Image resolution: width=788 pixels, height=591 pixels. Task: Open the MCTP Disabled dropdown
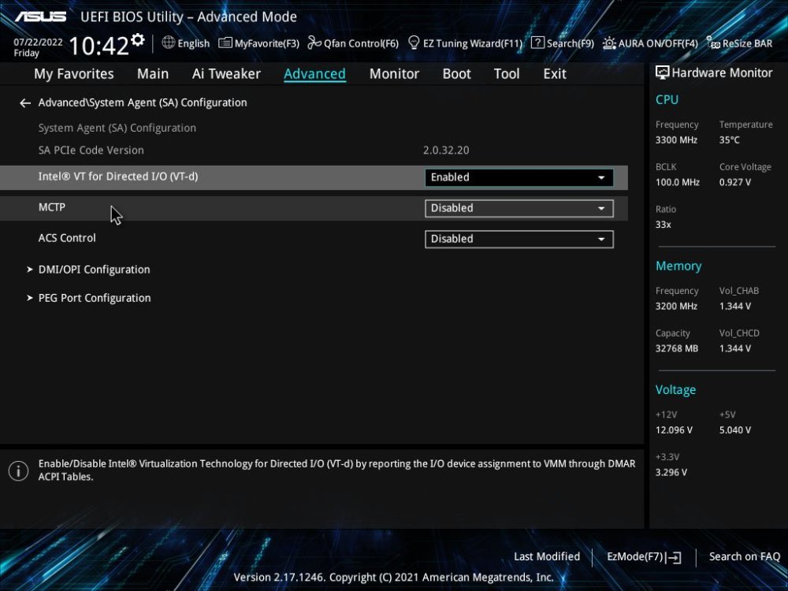519,209
